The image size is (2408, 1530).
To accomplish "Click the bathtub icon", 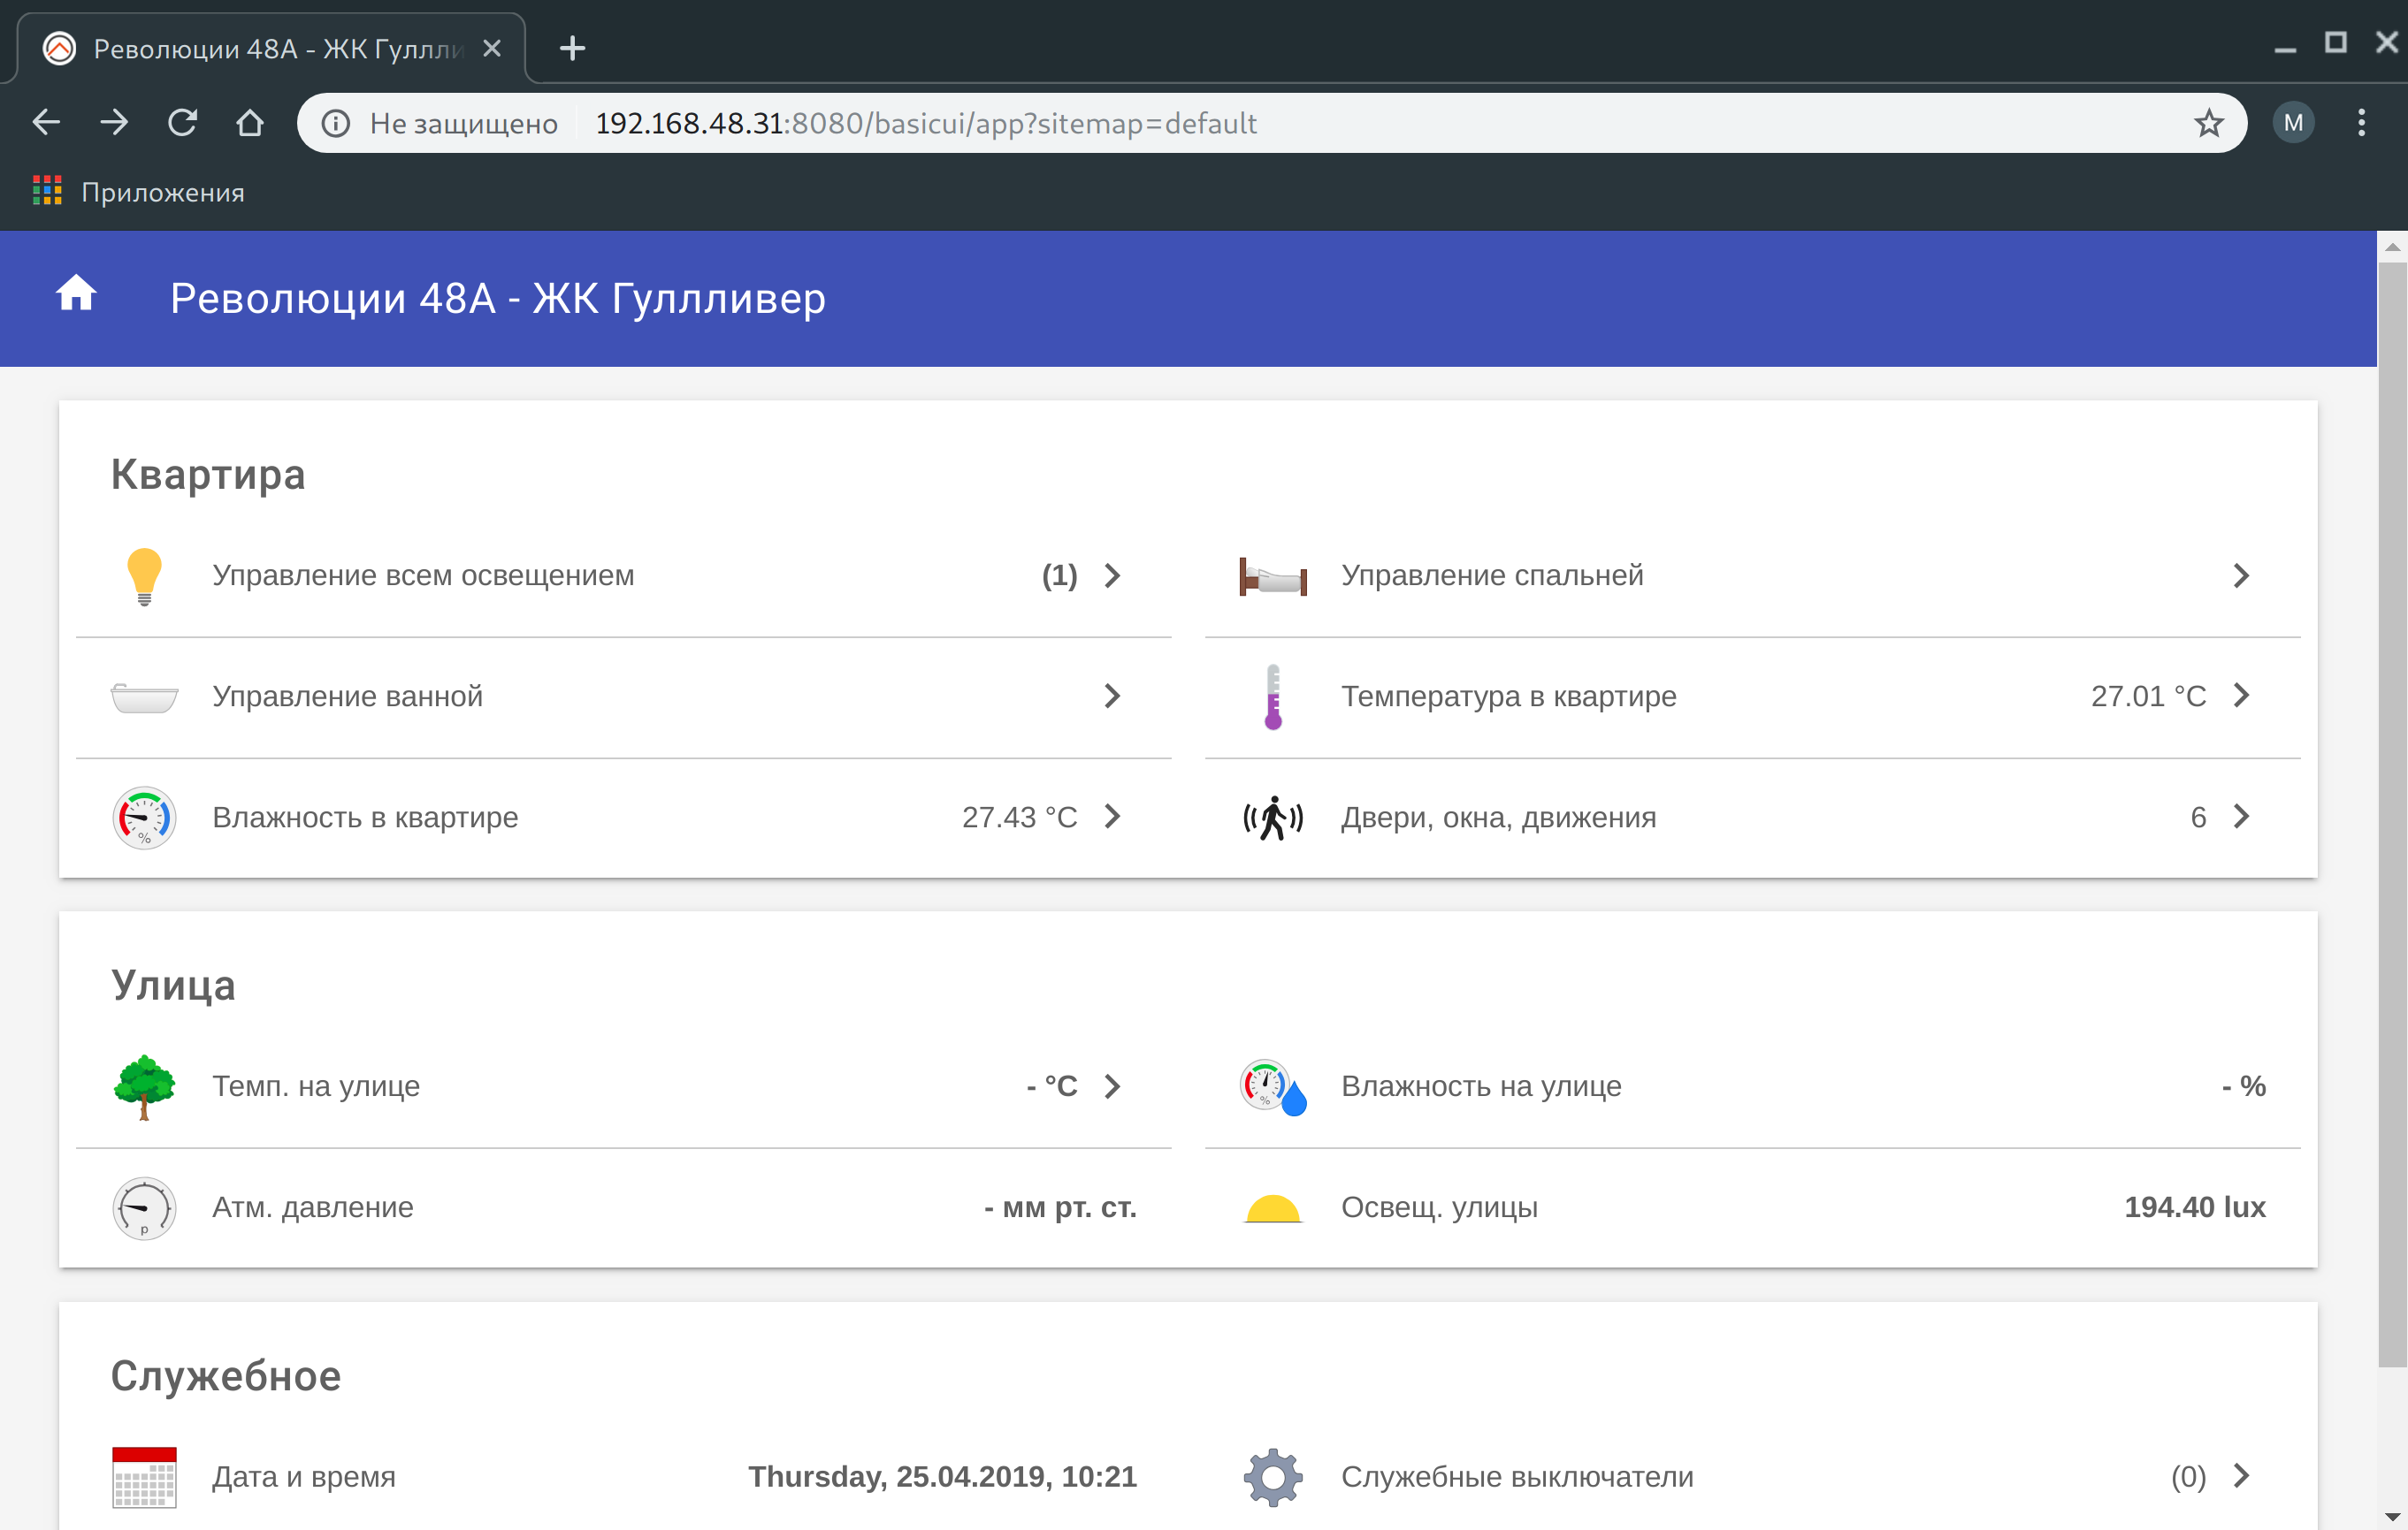I will (x=144, y=696).
